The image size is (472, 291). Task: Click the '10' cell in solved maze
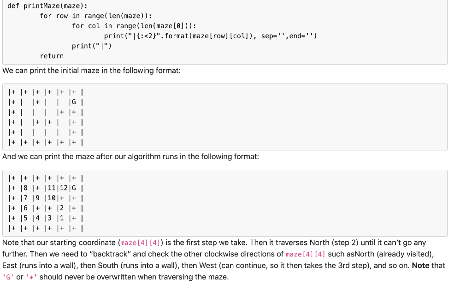[52, 198]
